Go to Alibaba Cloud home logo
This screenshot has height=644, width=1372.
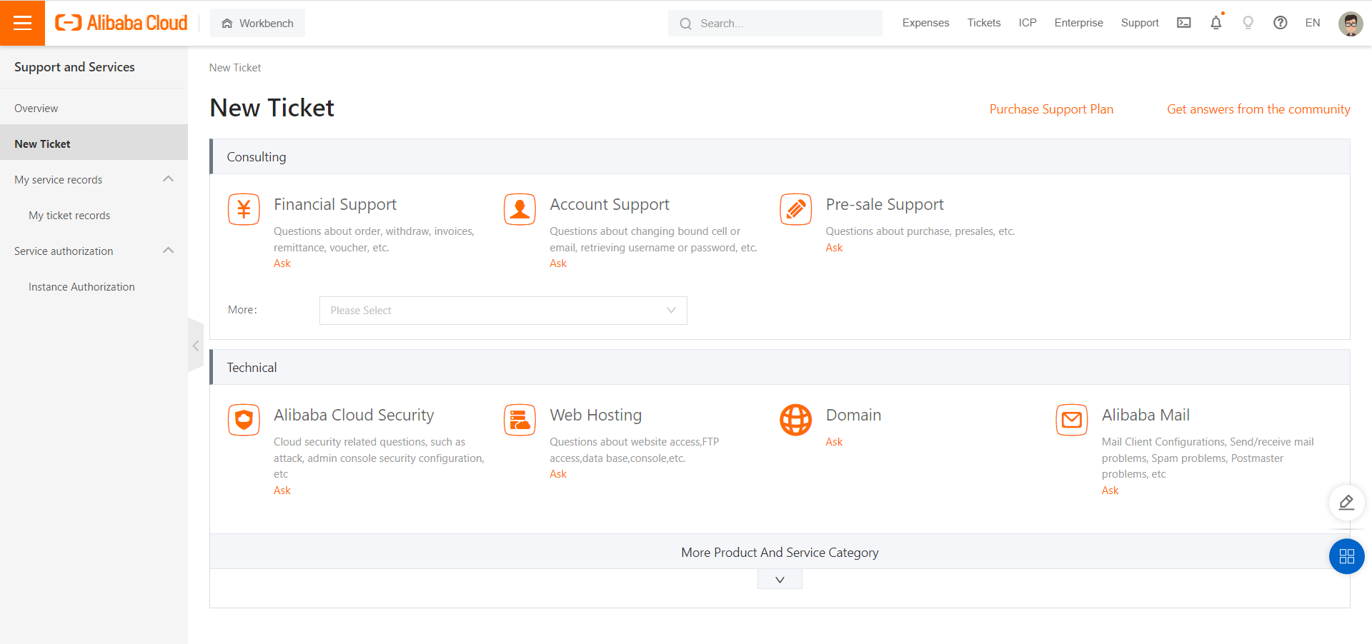coord(121,23)
